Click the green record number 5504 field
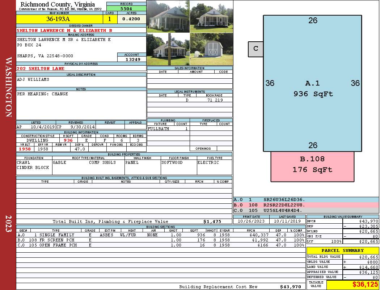The height and width of the screenshot is (290, 380). pos(126,8)
